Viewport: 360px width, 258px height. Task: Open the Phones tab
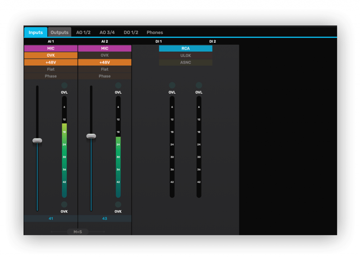(155, 32)
